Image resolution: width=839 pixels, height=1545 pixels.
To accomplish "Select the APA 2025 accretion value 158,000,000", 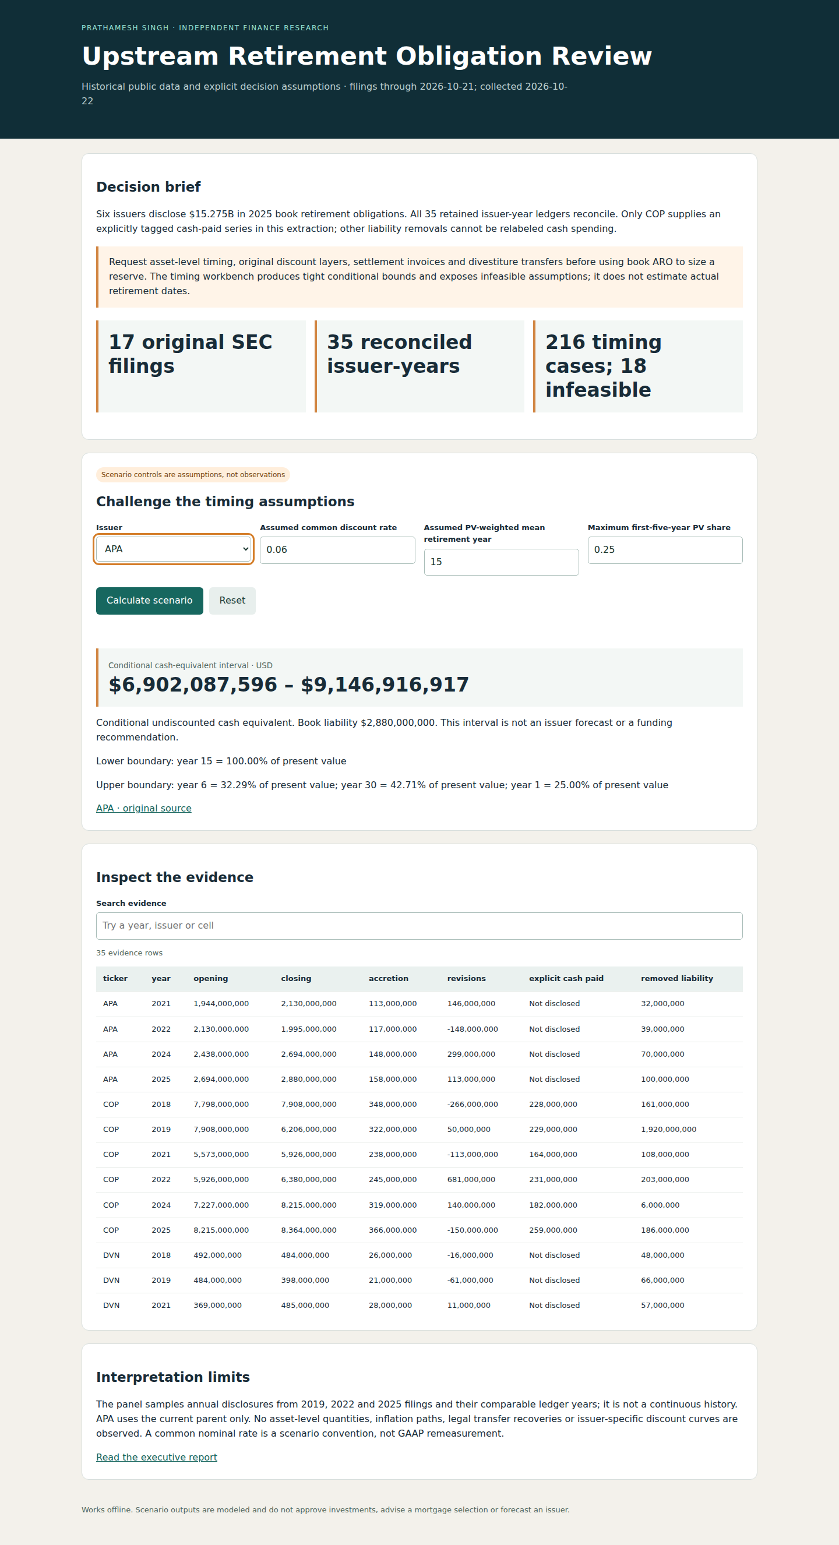I will [392, 1079].
